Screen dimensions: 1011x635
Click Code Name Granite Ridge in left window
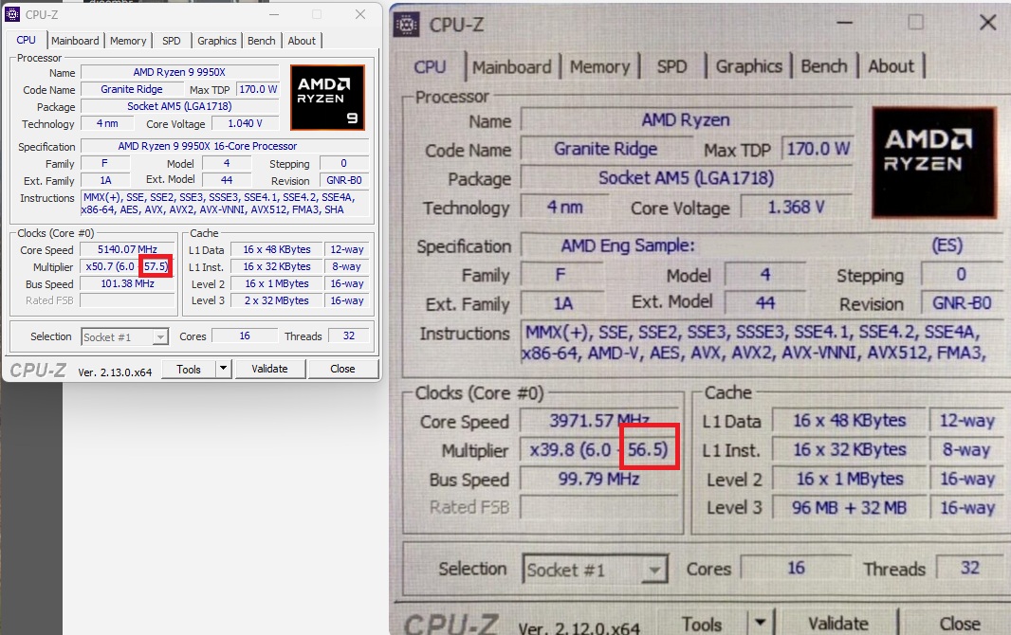click(132, 89)
